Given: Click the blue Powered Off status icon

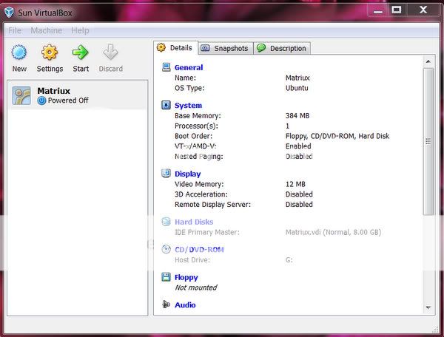Looking at the screenshot, I should (x=41, y=101).
